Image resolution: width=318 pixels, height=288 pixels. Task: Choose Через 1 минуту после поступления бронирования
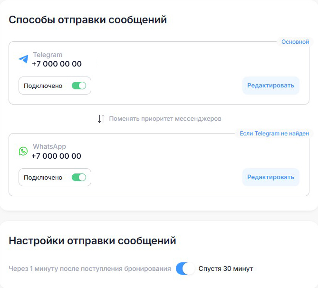[90, 269]
